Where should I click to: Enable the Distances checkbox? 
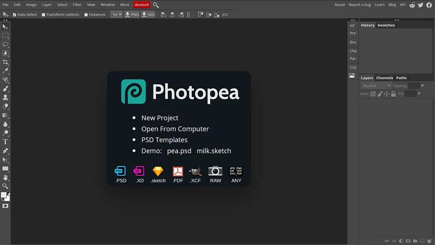pos(86,14)
